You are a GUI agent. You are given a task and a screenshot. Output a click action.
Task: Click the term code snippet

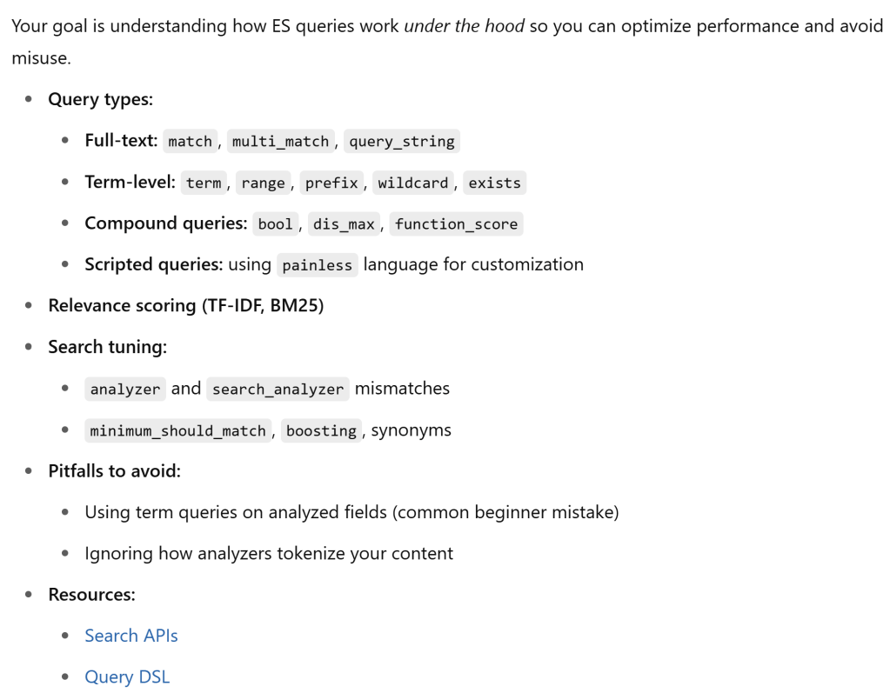tap(204, 183)
